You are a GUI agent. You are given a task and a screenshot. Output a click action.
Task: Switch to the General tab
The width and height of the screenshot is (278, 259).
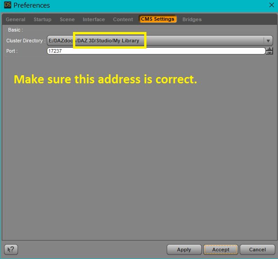(x=16, y=19)
